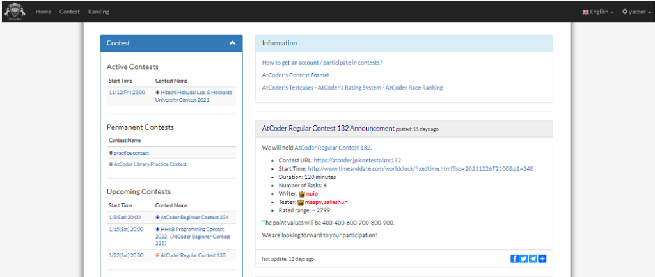The image size is (655, 277).
Task: Open the timeanddate.com start time link
Action: tap(420, 169)
